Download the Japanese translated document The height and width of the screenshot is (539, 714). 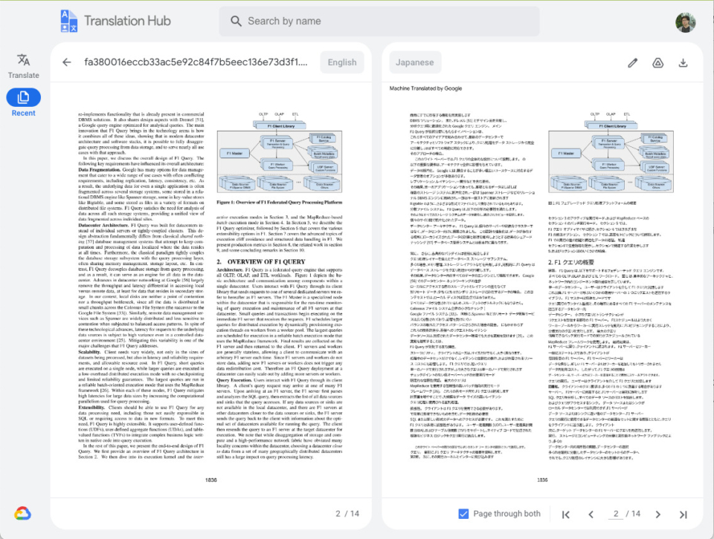pyautogui.click(x=683, y=62)
